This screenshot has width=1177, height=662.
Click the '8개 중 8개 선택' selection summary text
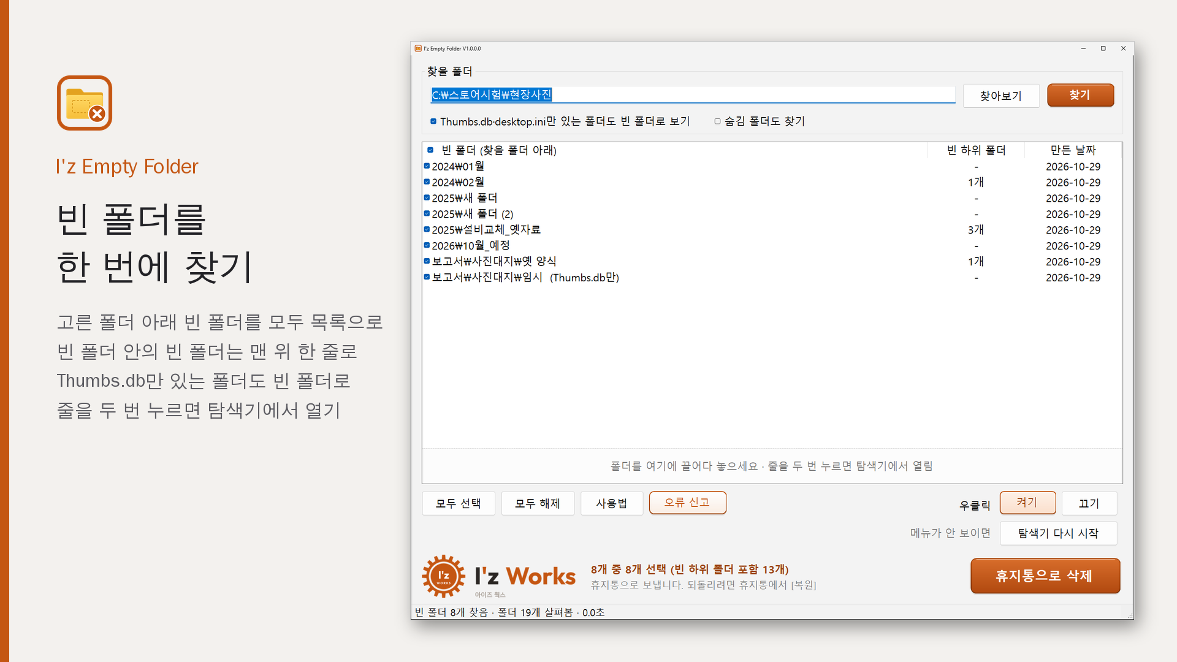pyautogui.click(x=690, y=569)
